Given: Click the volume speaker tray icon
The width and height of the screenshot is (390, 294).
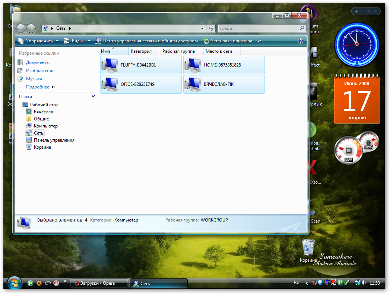Looking at the screenshot, I should coord(364,283).
